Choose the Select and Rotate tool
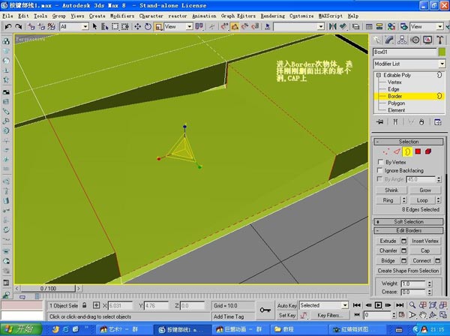The height and width of the screenshot is (336, 450). tap(148, 27)
